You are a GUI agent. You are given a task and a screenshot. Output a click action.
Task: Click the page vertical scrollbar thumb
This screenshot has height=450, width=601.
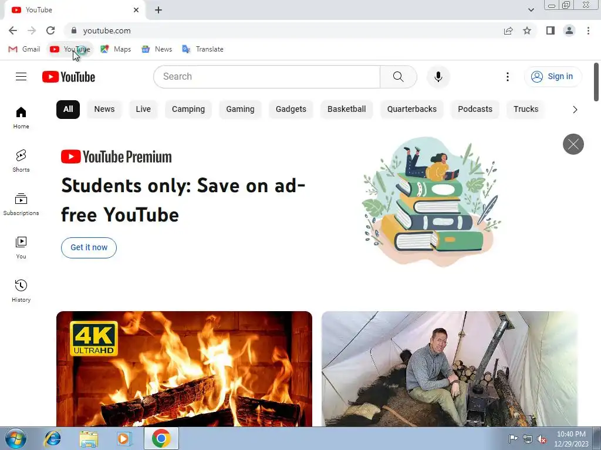596,82
